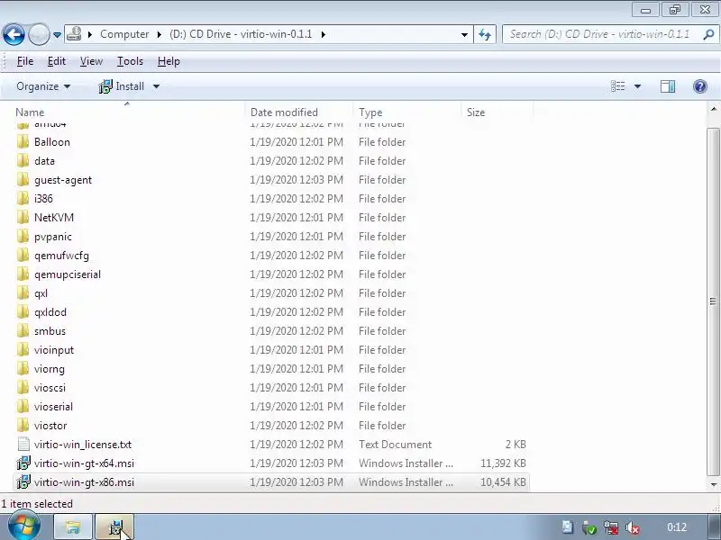
Task: Open the Tools menu
Action: (x=130, y=61)
